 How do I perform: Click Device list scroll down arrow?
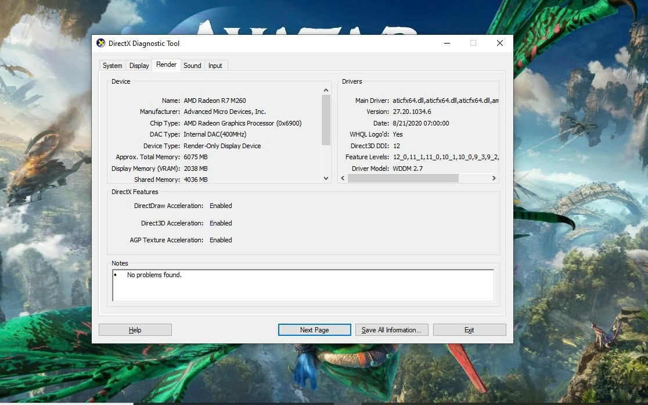tap(326, 178)
